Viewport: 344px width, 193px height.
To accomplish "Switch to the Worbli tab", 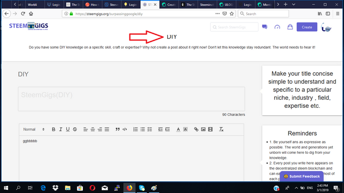I will pyautogui.click(x=35, y=5).
